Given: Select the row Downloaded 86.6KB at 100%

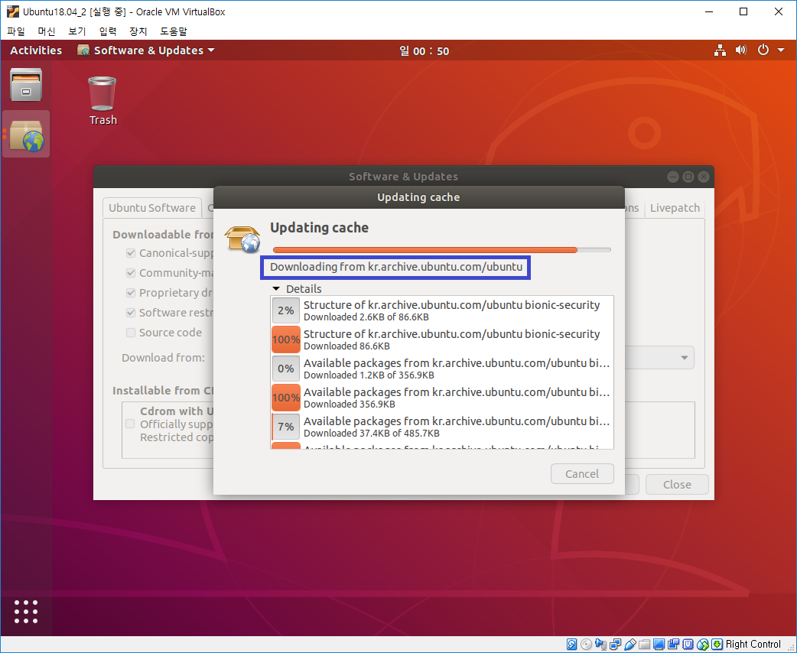Looking at the screenshot, I should point(441,339).
